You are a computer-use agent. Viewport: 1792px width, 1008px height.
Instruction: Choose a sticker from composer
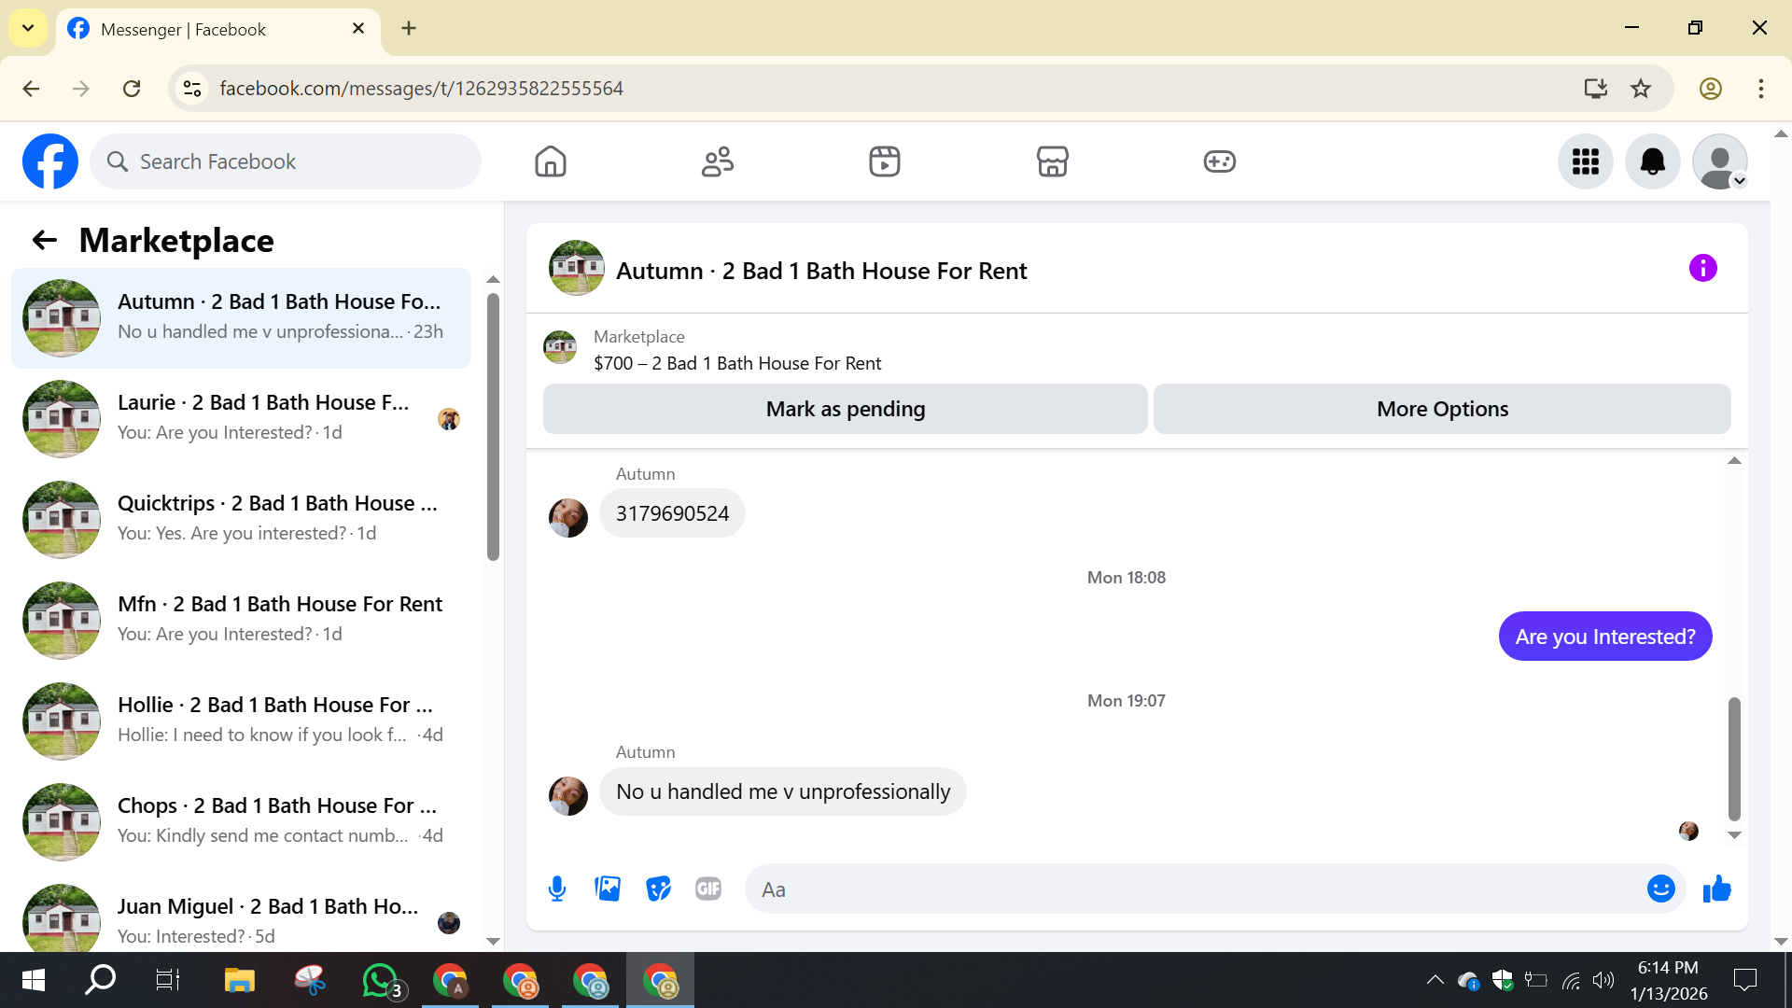658,889
